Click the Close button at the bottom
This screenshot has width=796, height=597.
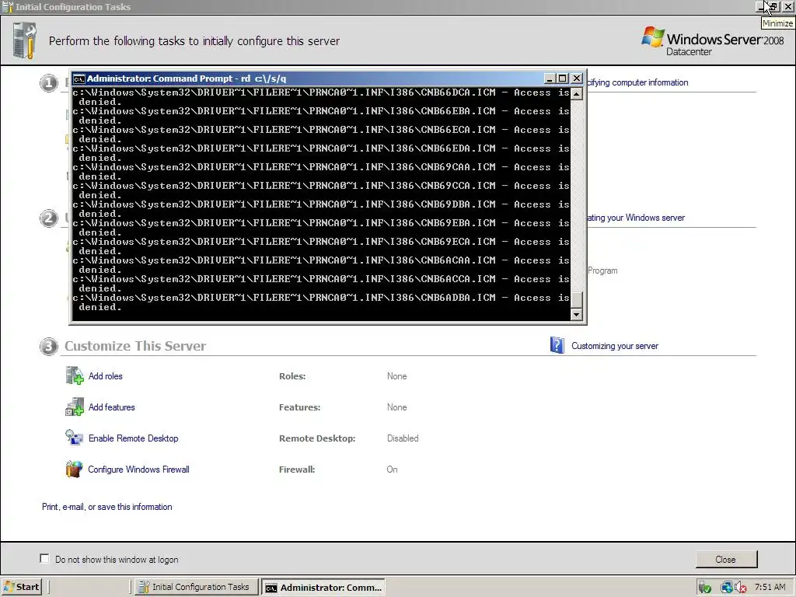726,559
